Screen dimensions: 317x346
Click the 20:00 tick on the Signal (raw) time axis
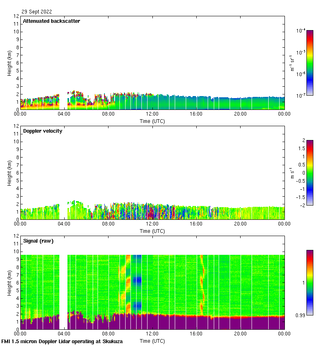[x=240, y=334]
